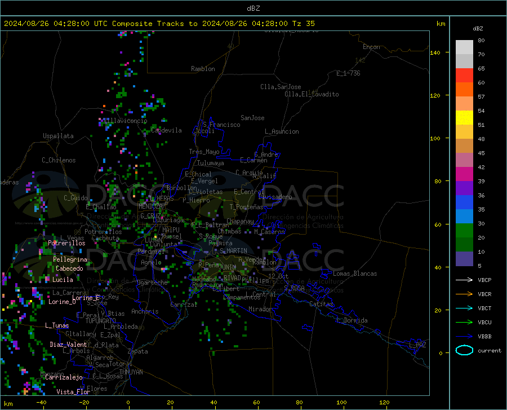Click the TUNUYAN label
507x410 pixels.
point(131,372)
